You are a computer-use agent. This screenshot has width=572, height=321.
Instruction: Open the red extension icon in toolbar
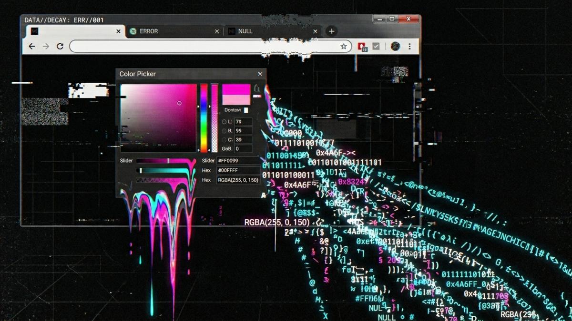362,46
